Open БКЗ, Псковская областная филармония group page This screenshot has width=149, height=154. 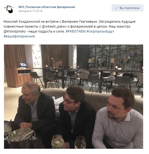(47, 7)
